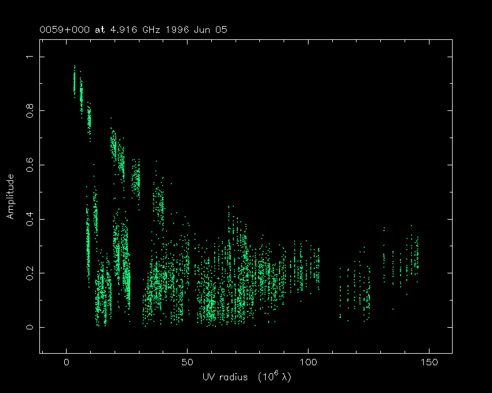Click the y-axis tick label "0.4"
Screen dimensions: 492x393
click(x=30, y=219)
